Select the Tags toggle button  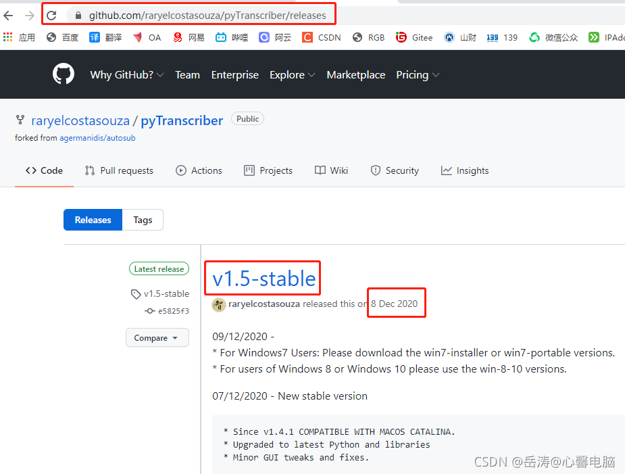click(143, 220)
